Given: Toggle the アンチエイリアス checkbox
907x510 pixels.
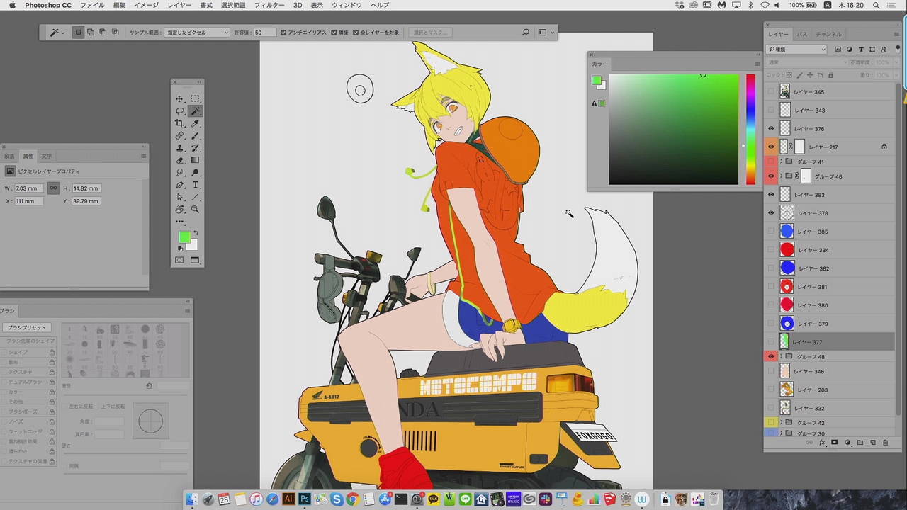Looking at the screenshot, I should click(283, 33).
